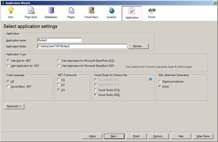Screen dimensions: 218x142
Task: Click Browse to choose application folder
Action: pyautogui.click(x=138, y=46)
